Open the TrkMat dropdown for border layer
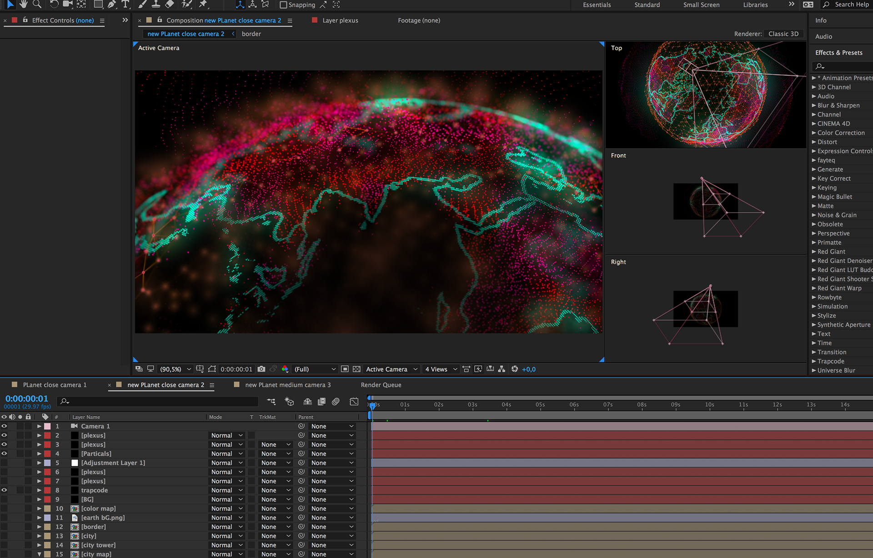Image resolution: width=873 pixels, height=558 pixels. (276, 527)
